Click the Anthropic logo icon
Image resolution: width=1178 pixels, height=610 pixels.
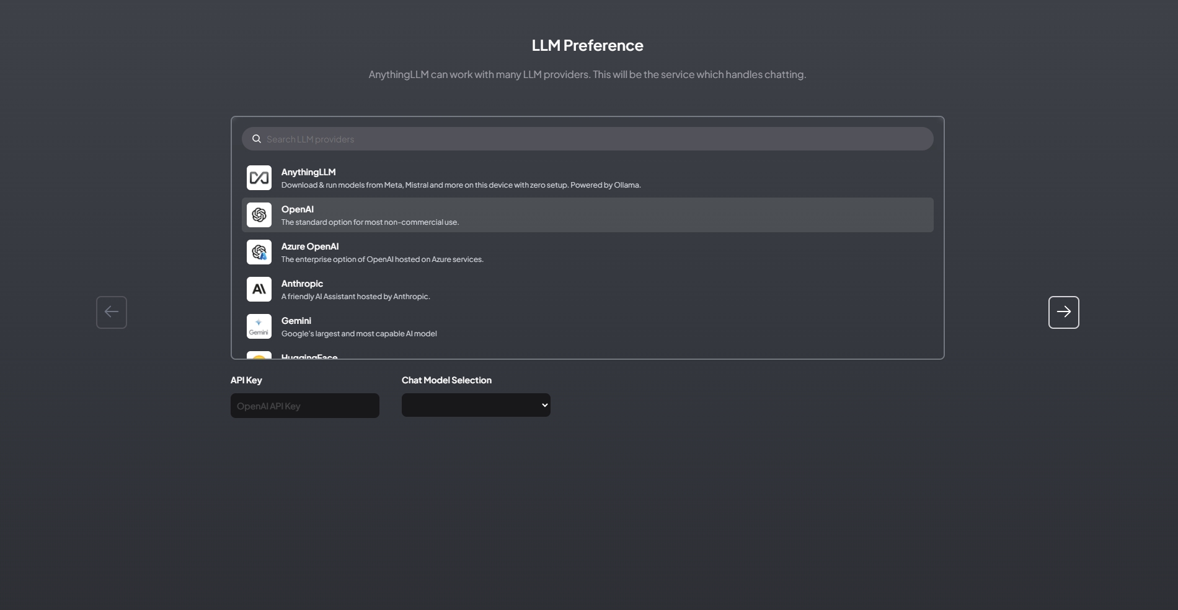(x=259, y=289)
